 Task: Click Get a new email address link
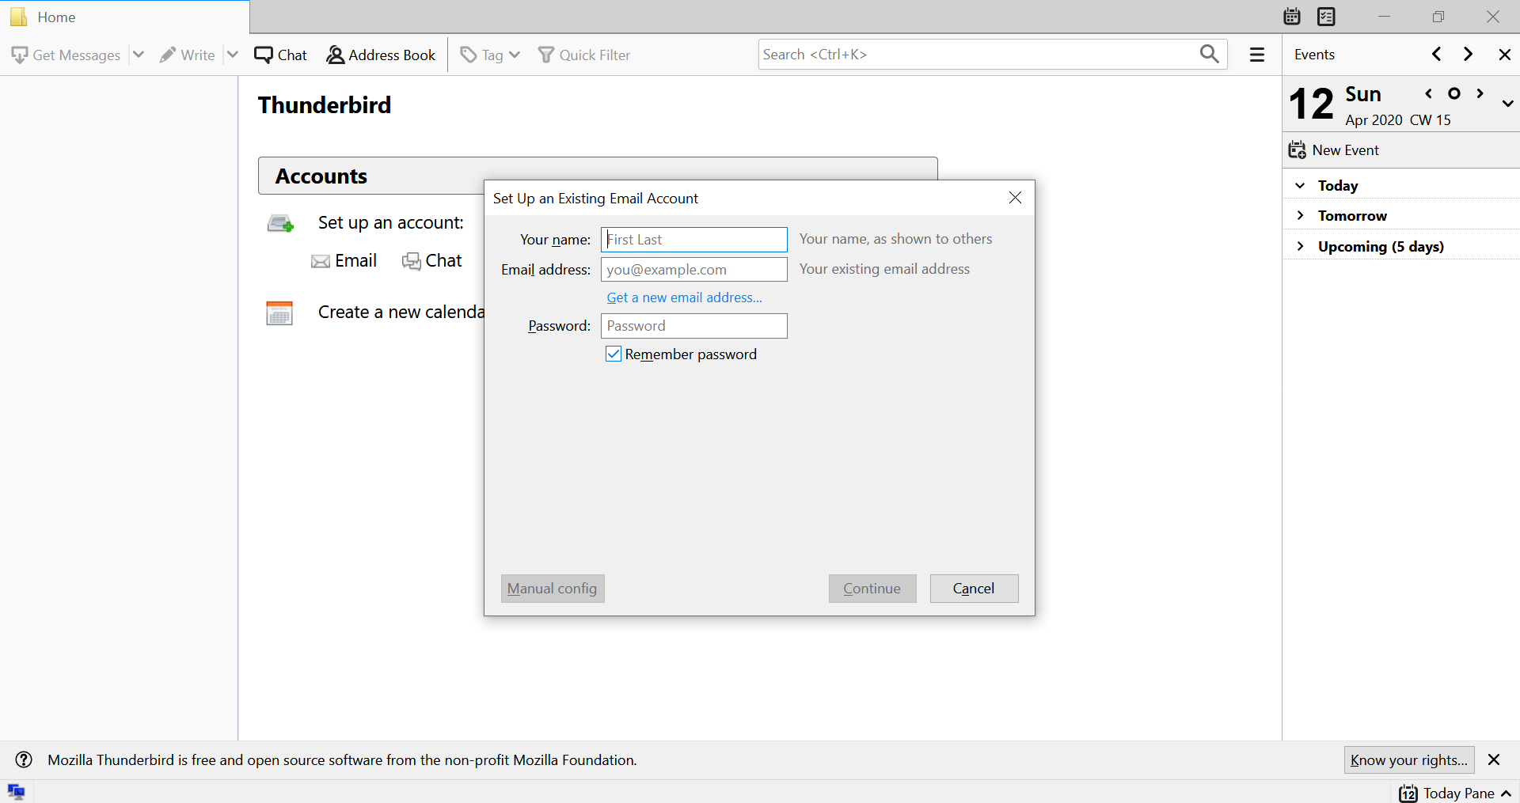(x=685, y=297)
